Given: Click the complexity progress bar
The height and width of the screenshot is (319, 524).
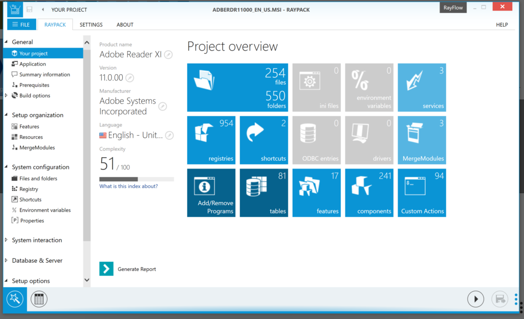Looking at the screenshot, I should pyautogui.click(x=136, y=179).
